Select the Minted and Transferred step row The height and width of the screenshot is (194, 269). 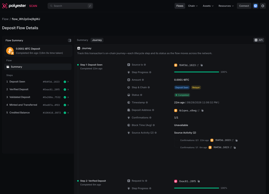point(38,105)
